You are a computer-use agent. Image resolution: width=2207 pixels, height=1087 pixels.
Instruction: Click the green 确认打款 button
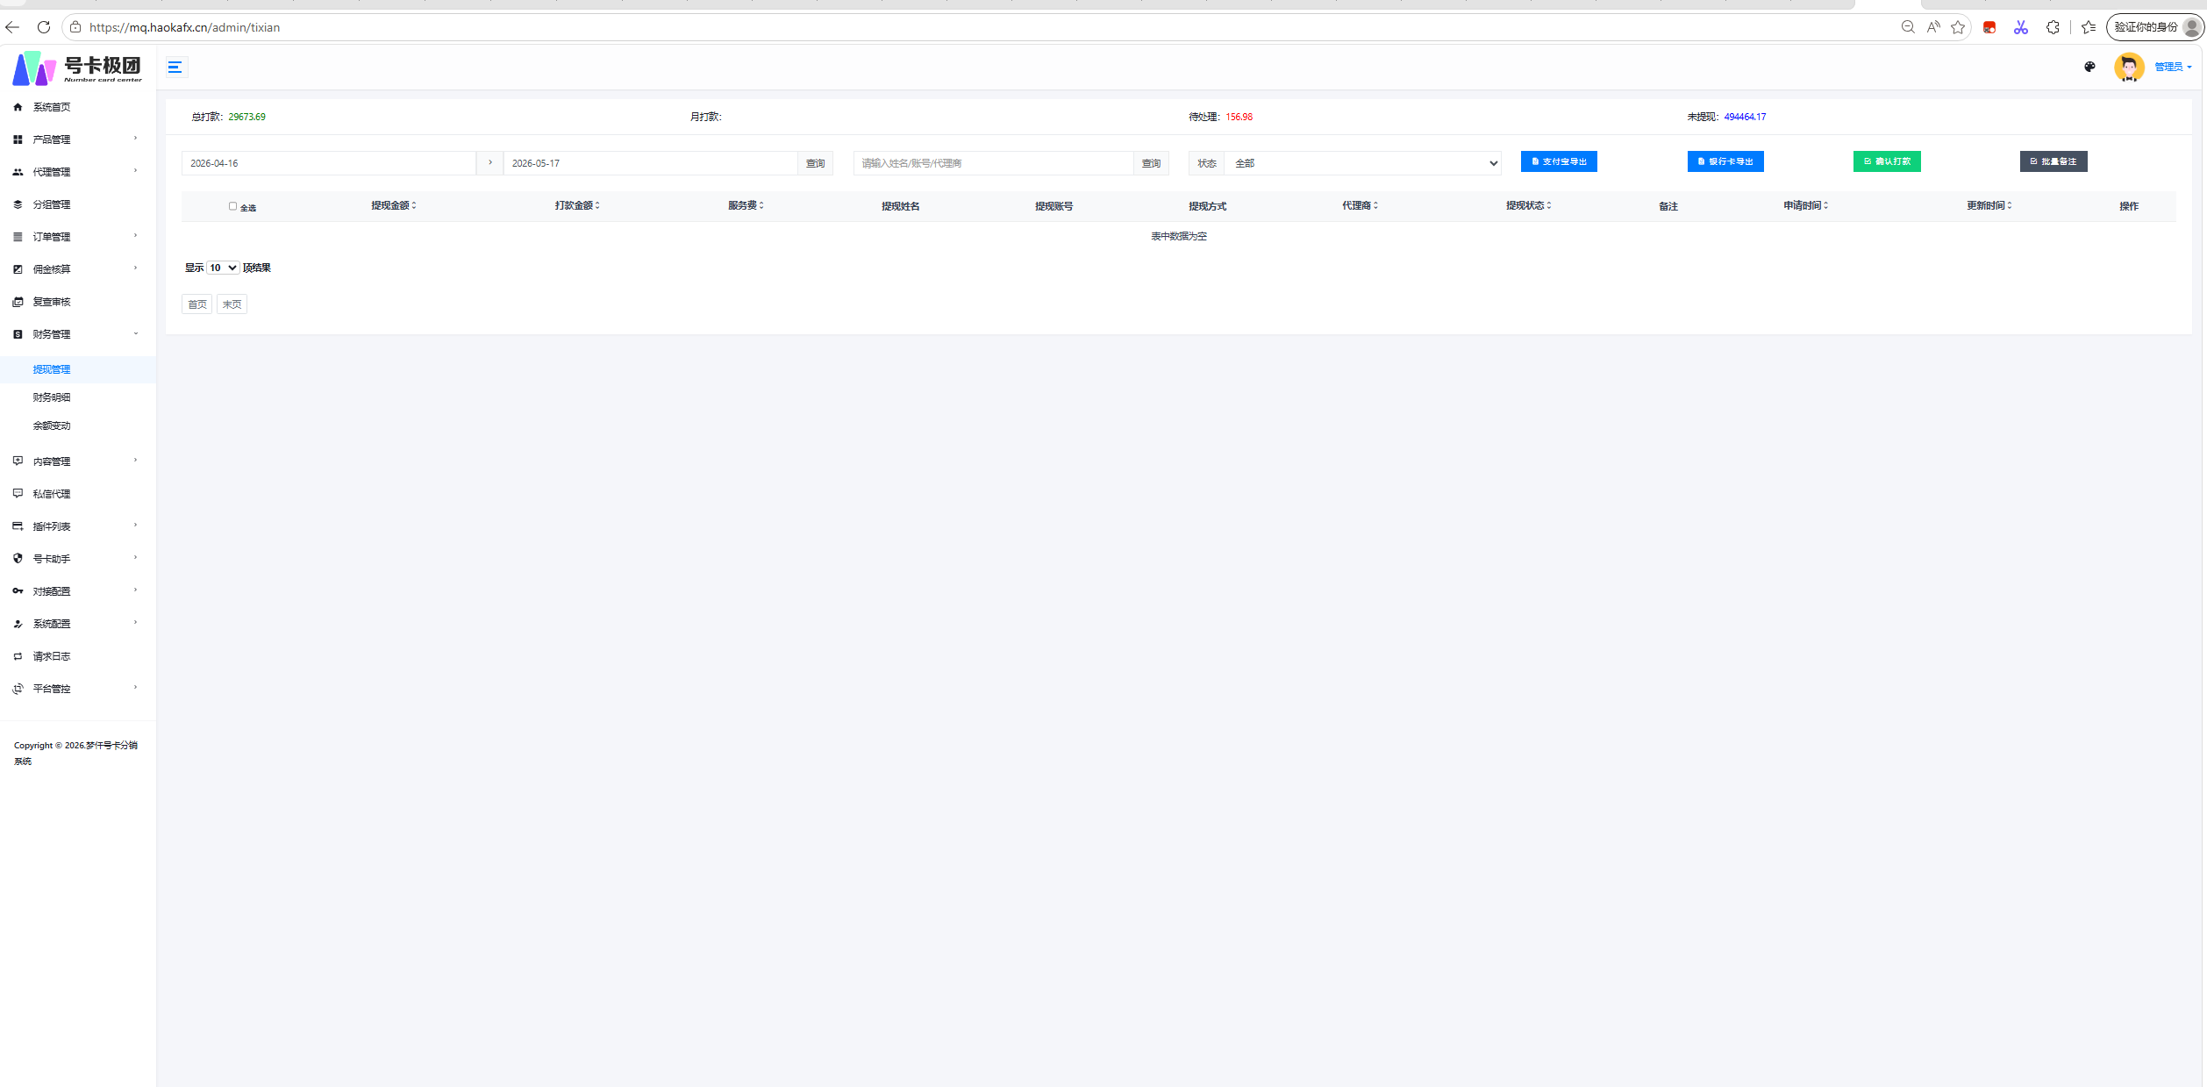pyautogui.click(x=1887, y=161)
